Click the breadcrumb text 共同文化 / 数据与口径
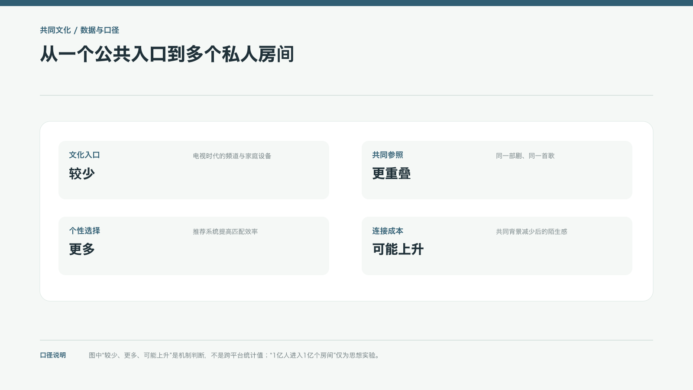693x390 pixels. pos(79,30)
